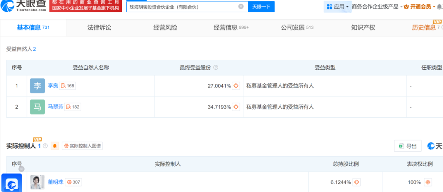Clear the search box text
The width and height of the screenshot is (443, 192).
tap(241, 7)
